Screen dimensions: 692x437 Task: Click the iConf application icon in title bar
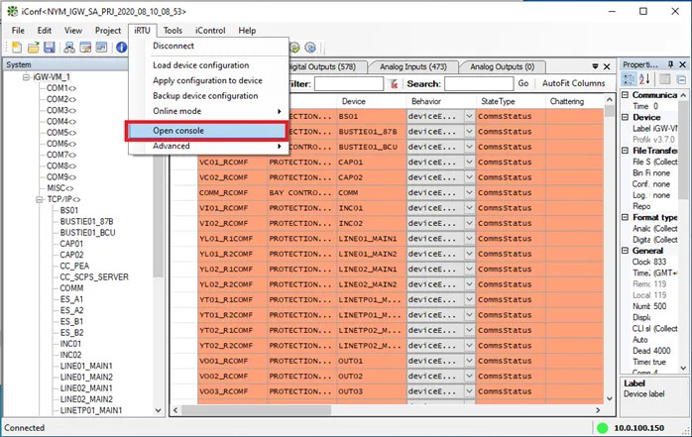tap(12, 11)
